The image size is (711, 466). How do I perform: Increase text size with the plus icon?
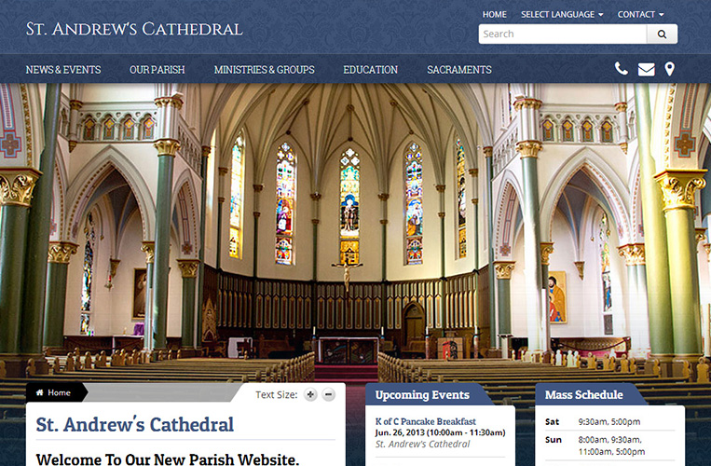tap(310, 395)
